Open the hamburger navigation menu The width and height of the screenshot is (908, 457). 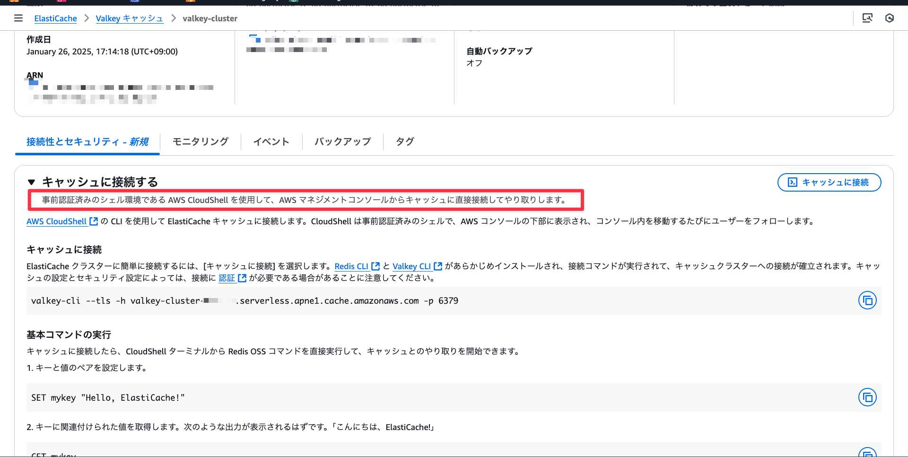[18, 18]
